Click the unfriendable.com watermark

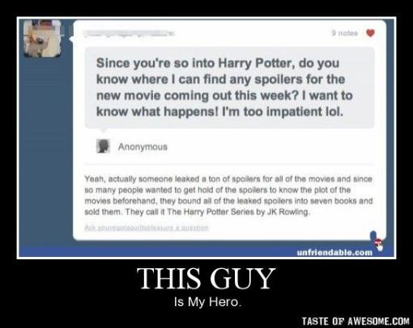tap(334, 253)
